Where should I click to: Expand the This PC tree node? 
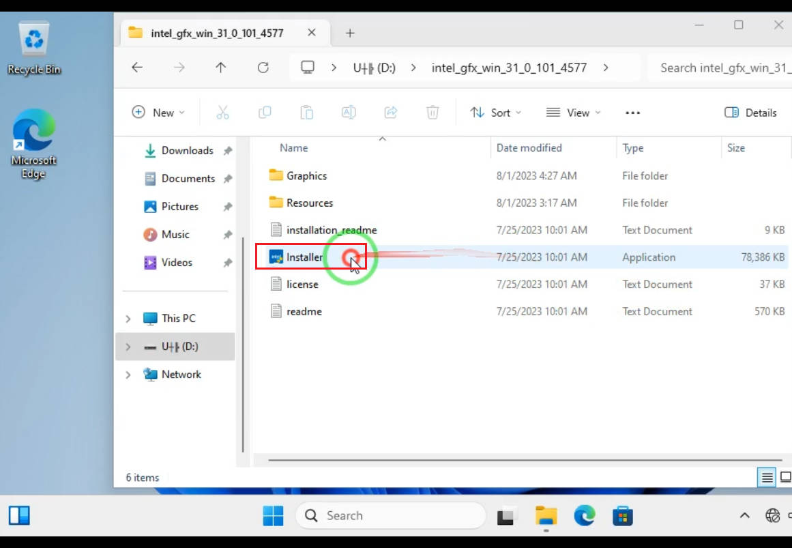(x=128, y=319)
